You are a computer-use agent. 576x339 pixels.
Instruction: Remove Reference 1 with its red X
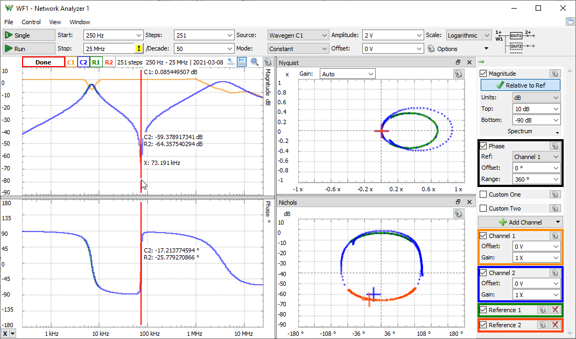pos(554,310)
